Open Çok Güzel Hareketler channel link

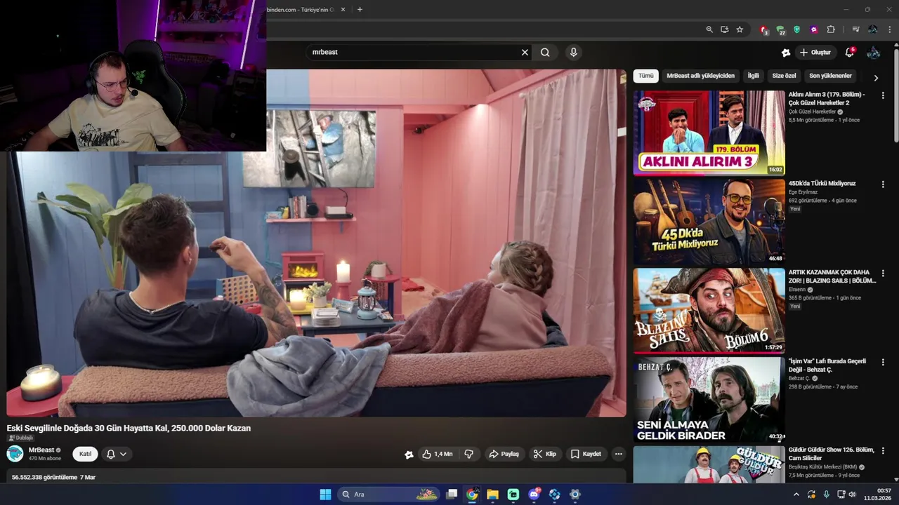point(812,112)
